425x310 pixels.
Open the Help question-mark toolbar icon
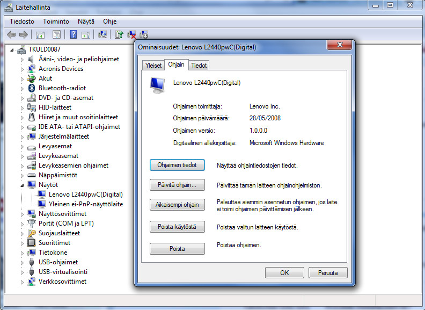coord(73,34)
